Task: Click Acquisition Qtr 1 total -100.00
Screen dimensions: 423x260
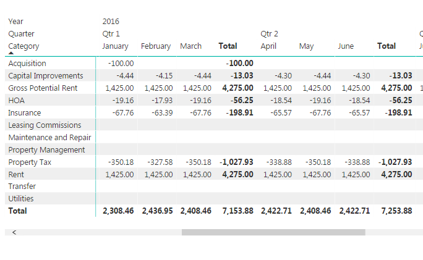Action: click(x=239, y=64)
